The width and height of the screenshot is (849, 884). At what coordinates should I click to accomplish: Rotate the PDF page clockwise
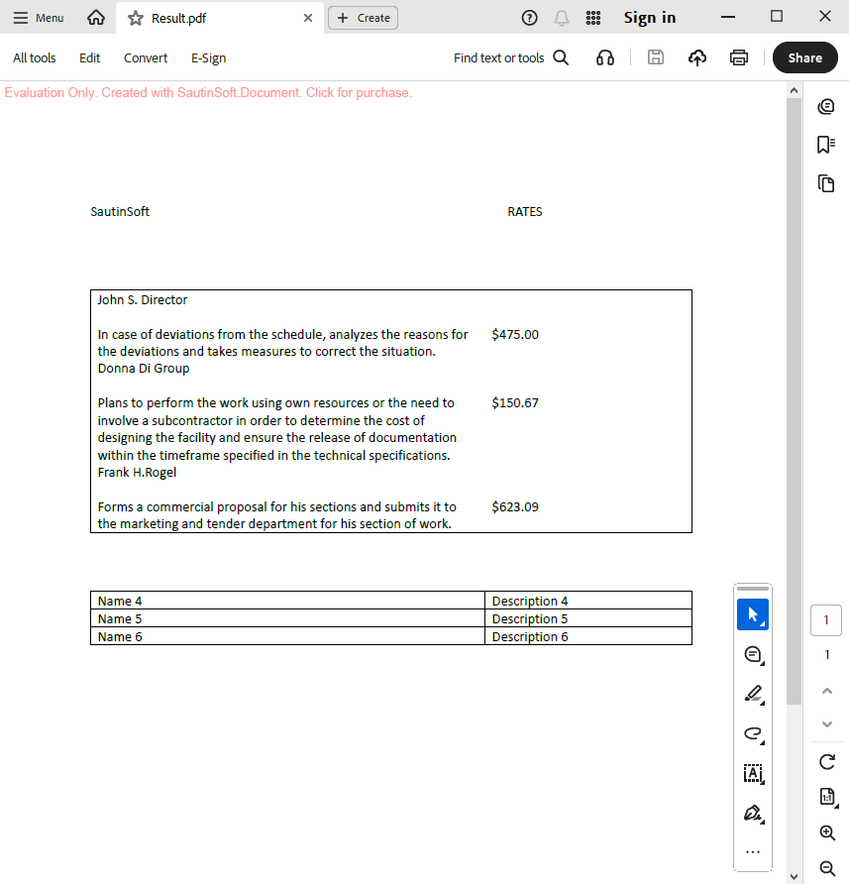pyautogui.click(x=826, y=761)
